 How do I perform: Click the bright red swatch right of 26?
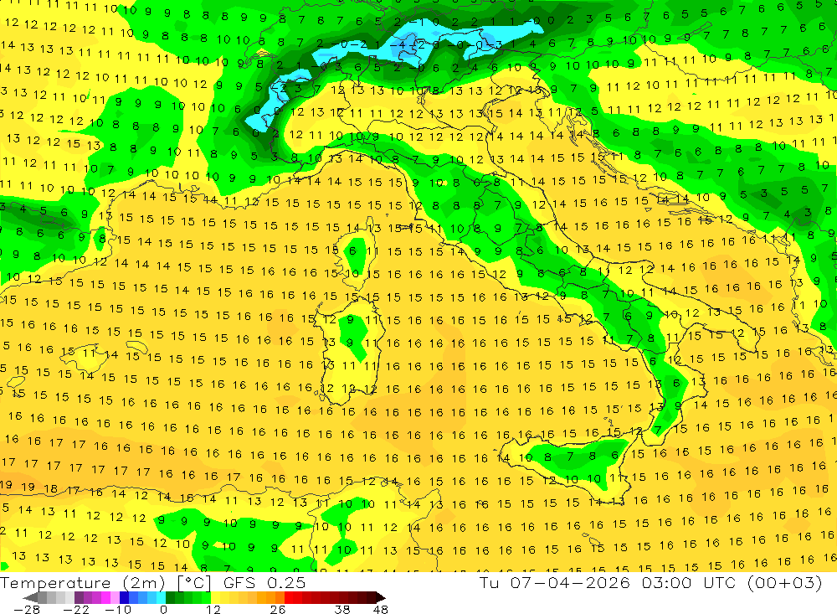(289, 597)
